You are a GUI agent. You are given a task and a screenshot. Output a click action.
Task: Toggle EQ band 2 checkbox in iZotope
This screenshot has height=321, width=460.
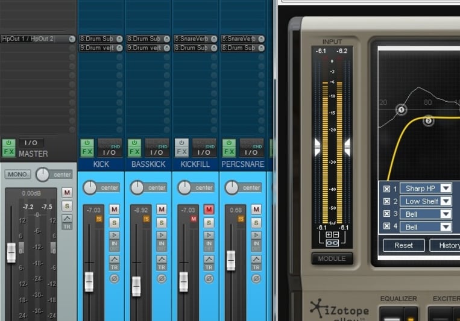(386, 201)
